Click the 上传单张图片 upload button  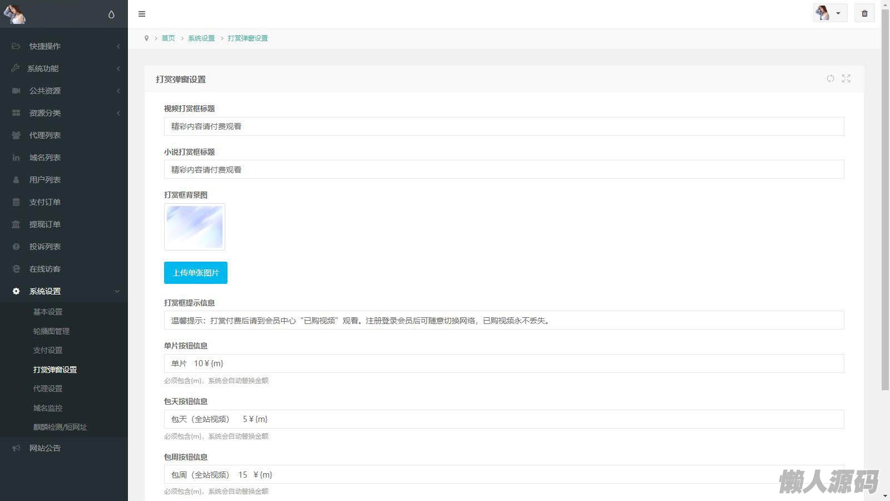pyautogui.click(x=195, y=273)
